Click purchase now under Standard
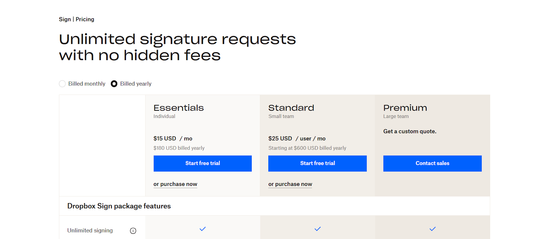The image size is (542, 239). [290, 184]
